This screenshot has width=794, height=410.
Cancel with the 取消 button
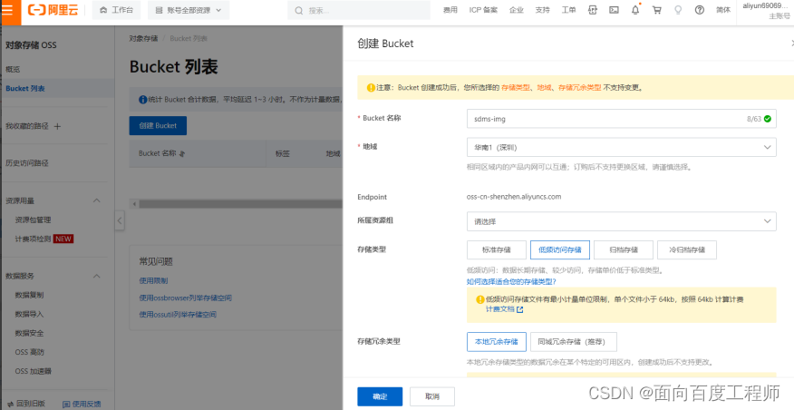click(432, 396)
